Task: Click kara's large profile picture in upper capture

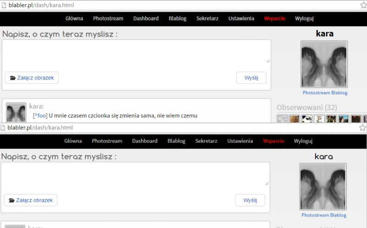Action: tap(324, 64)
